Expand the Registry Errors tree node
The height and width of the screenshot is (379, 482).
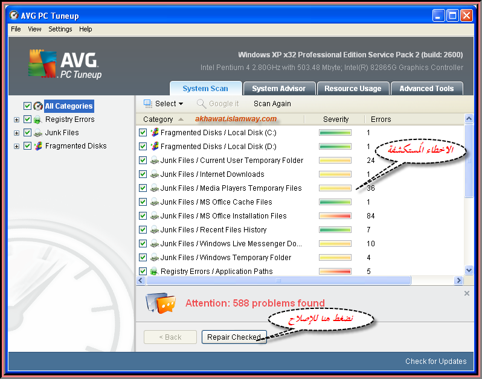(x=16, y=119)
